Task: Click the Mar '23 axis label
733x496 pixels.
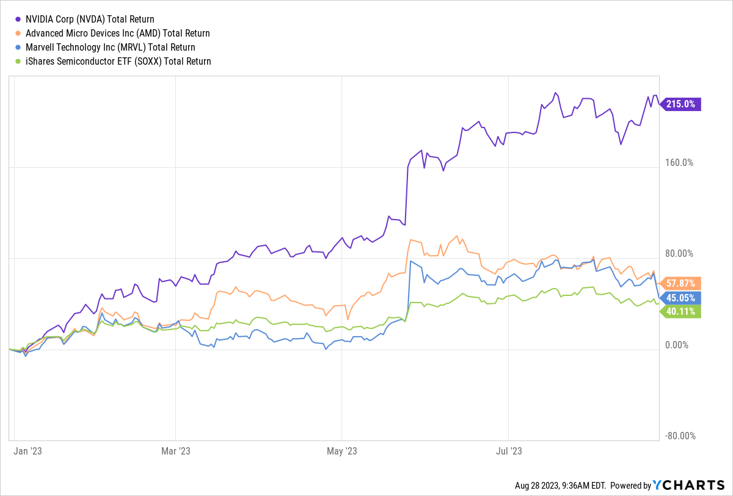Action: [x=175, y=451]
